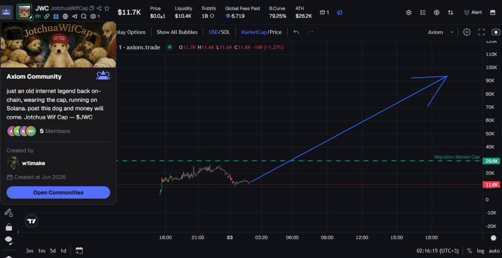Enter fullscreen chart mode

click(x=481, y=32)
